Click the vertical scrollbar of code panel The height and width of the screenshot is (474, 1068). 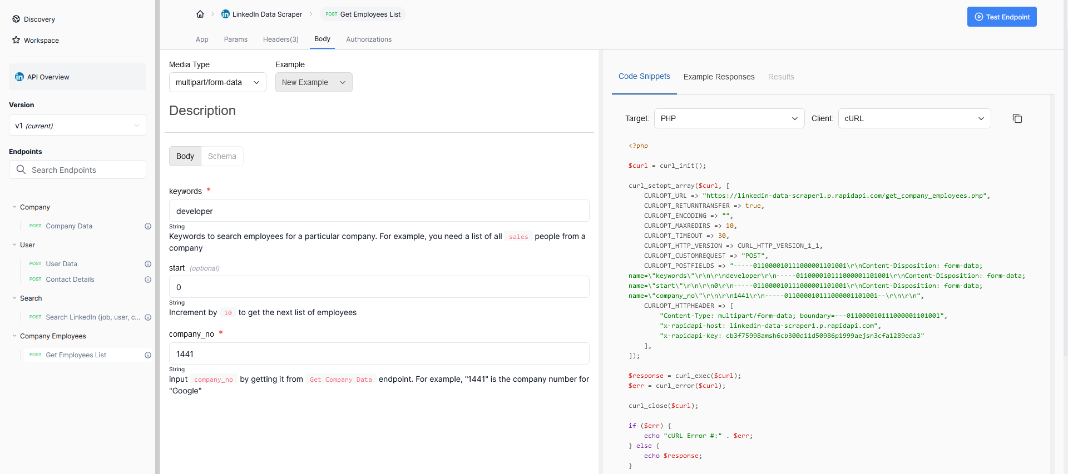point(1052,283)
